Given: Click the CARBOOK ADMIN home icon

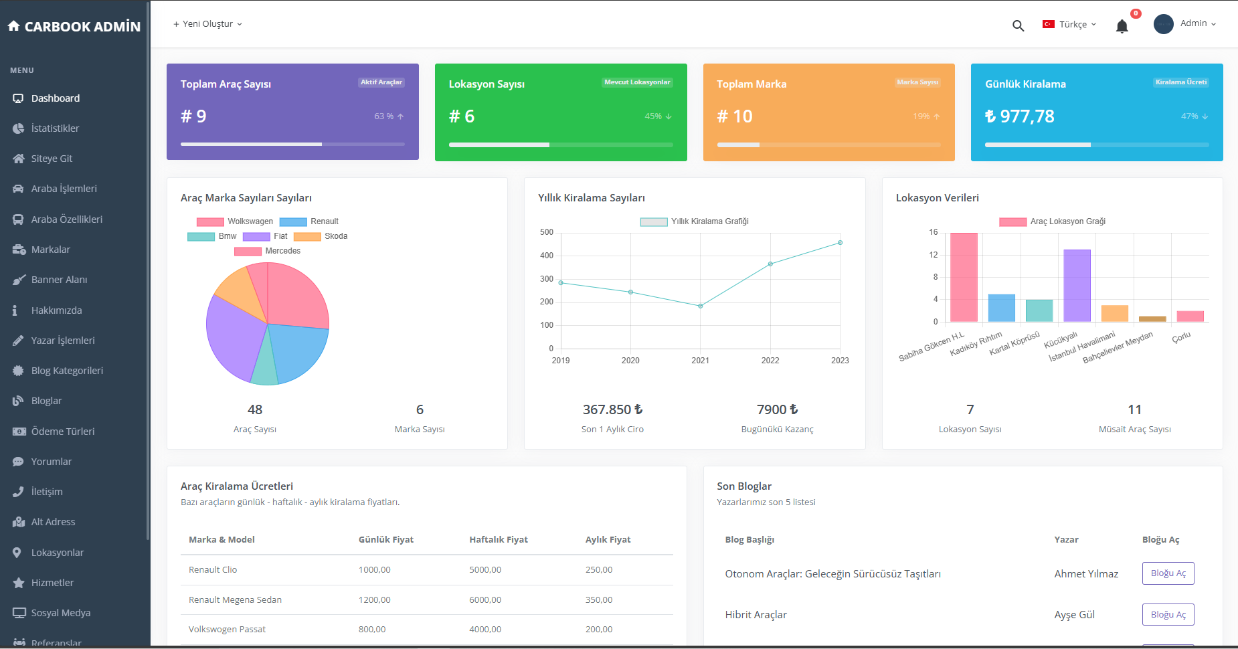Looking at the screenshot, I should [x=13, y=26].
